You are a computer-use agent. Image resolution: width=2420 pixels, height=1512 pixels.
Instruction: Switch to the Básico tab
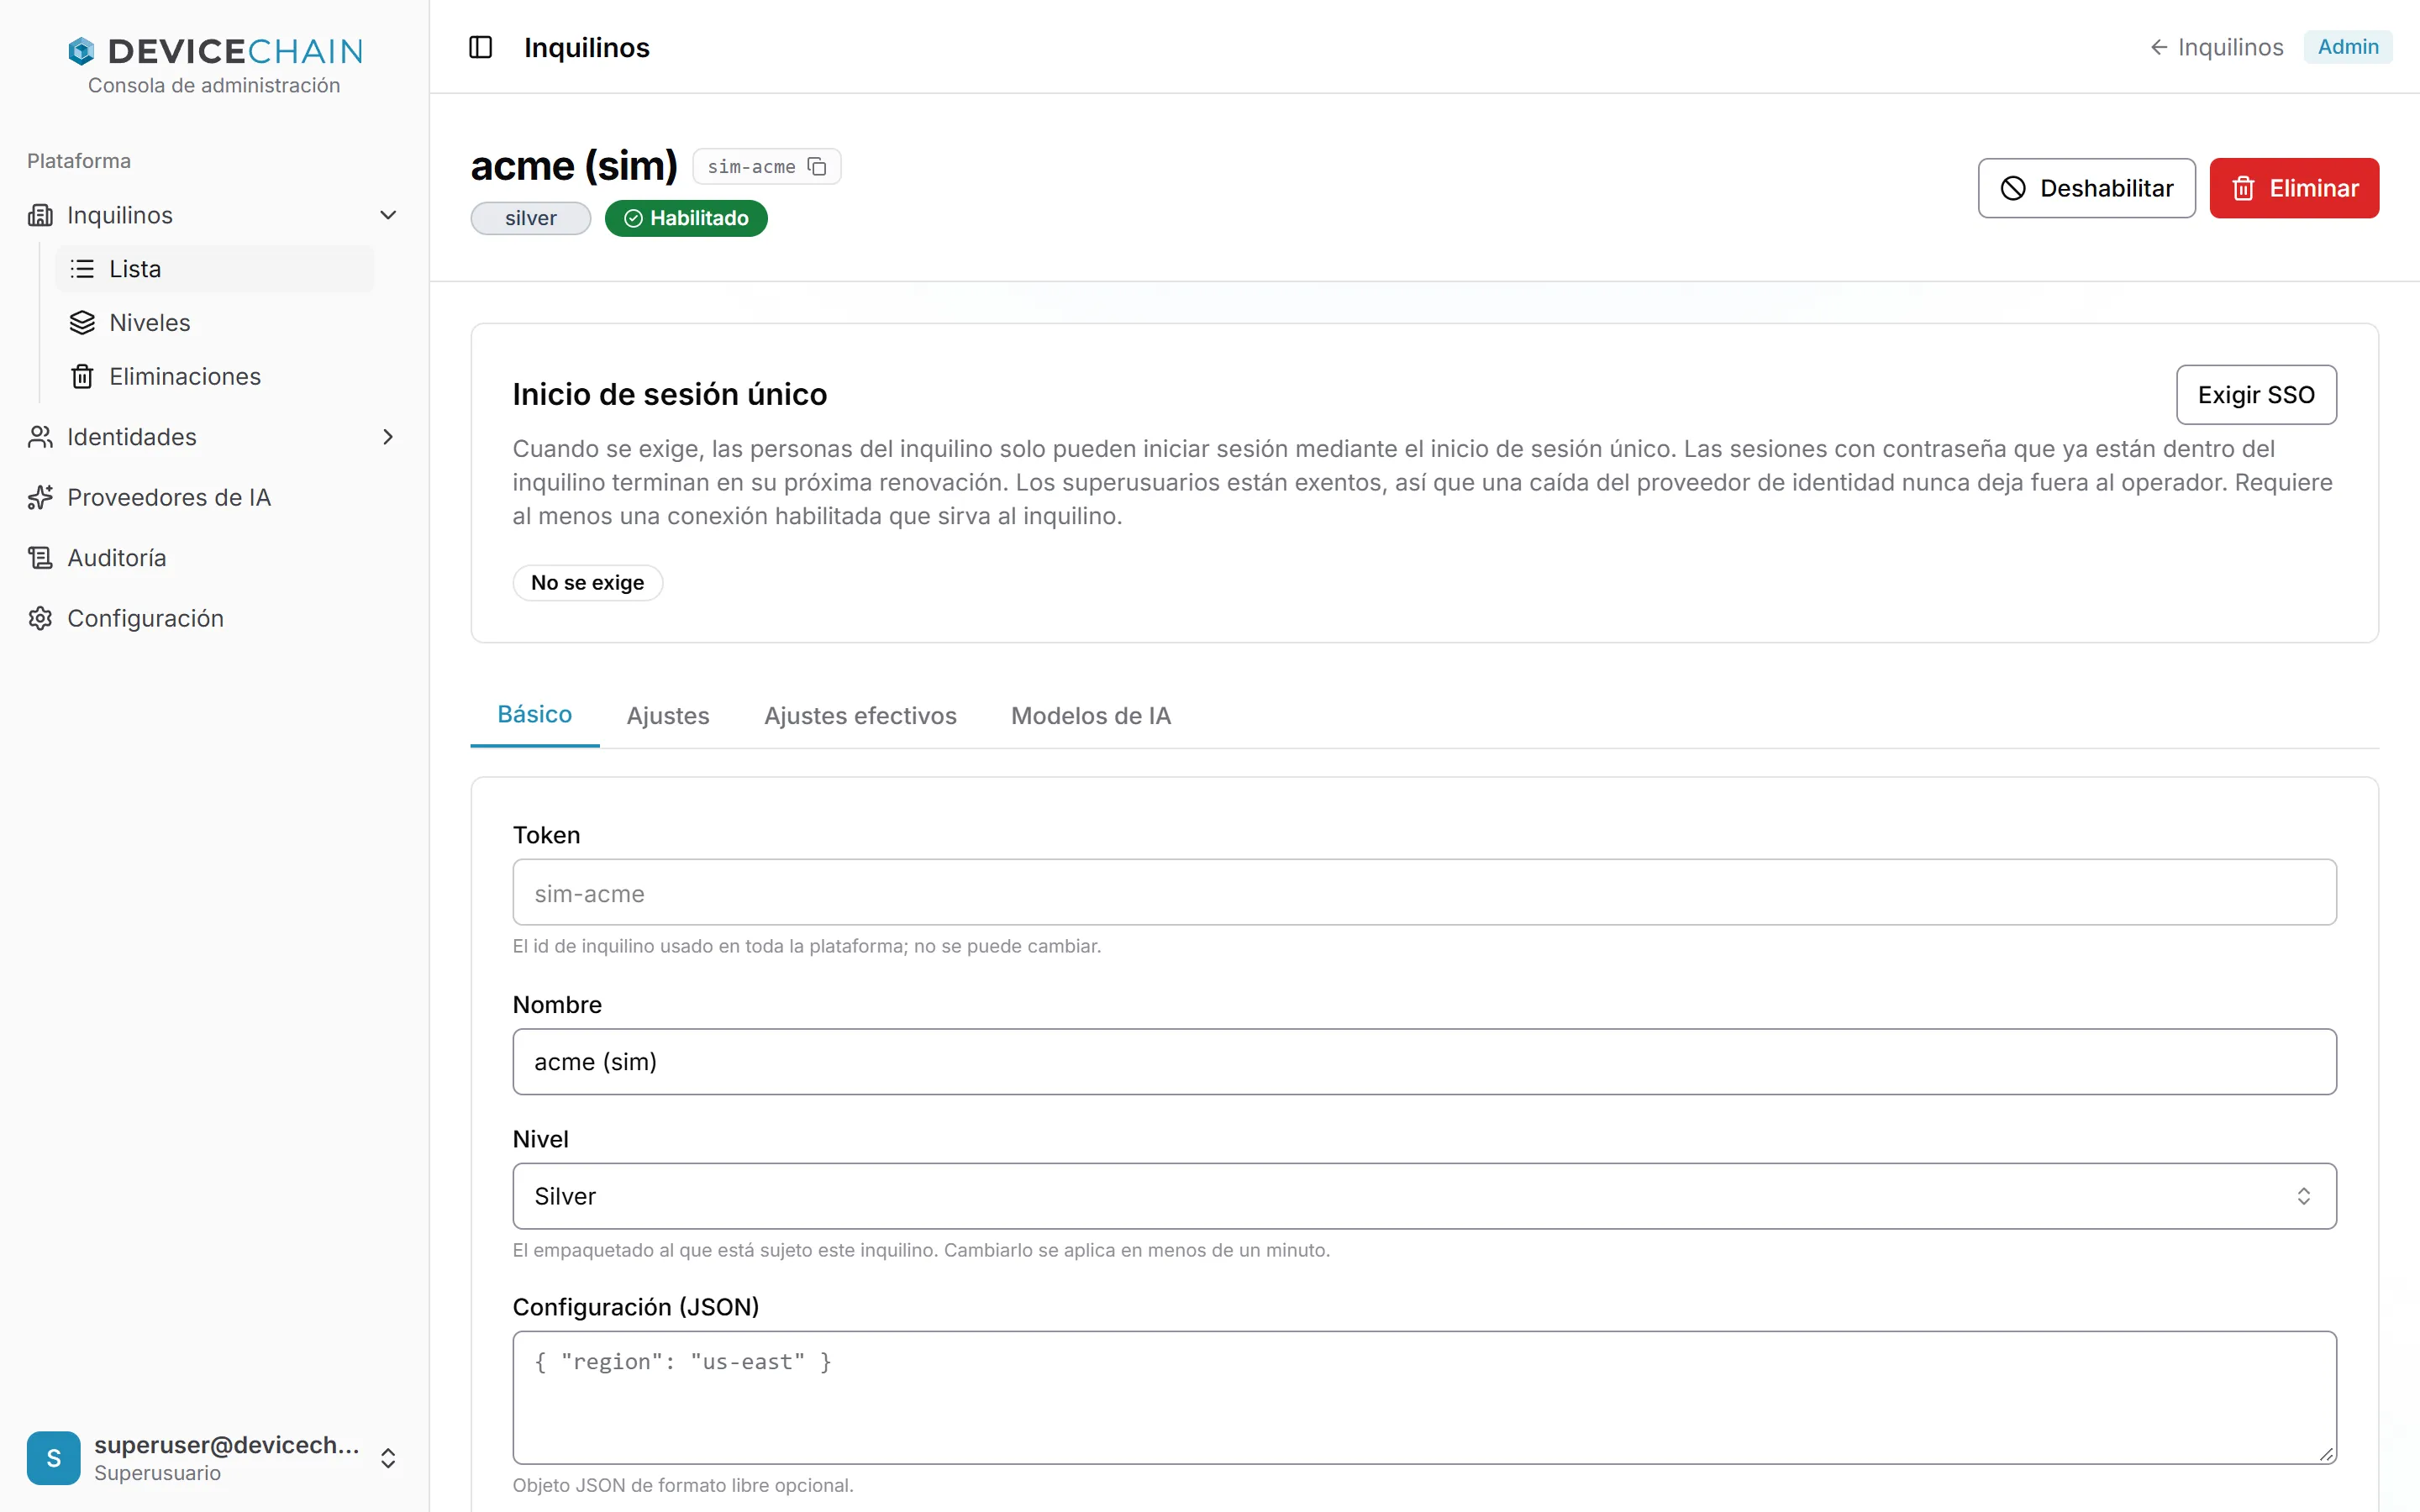pos(534,715)
